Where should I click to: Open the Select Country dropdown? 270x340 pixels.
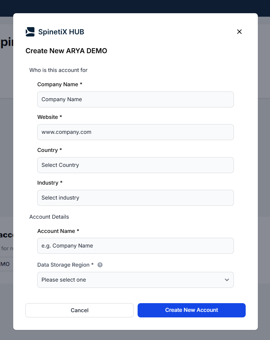136,165
